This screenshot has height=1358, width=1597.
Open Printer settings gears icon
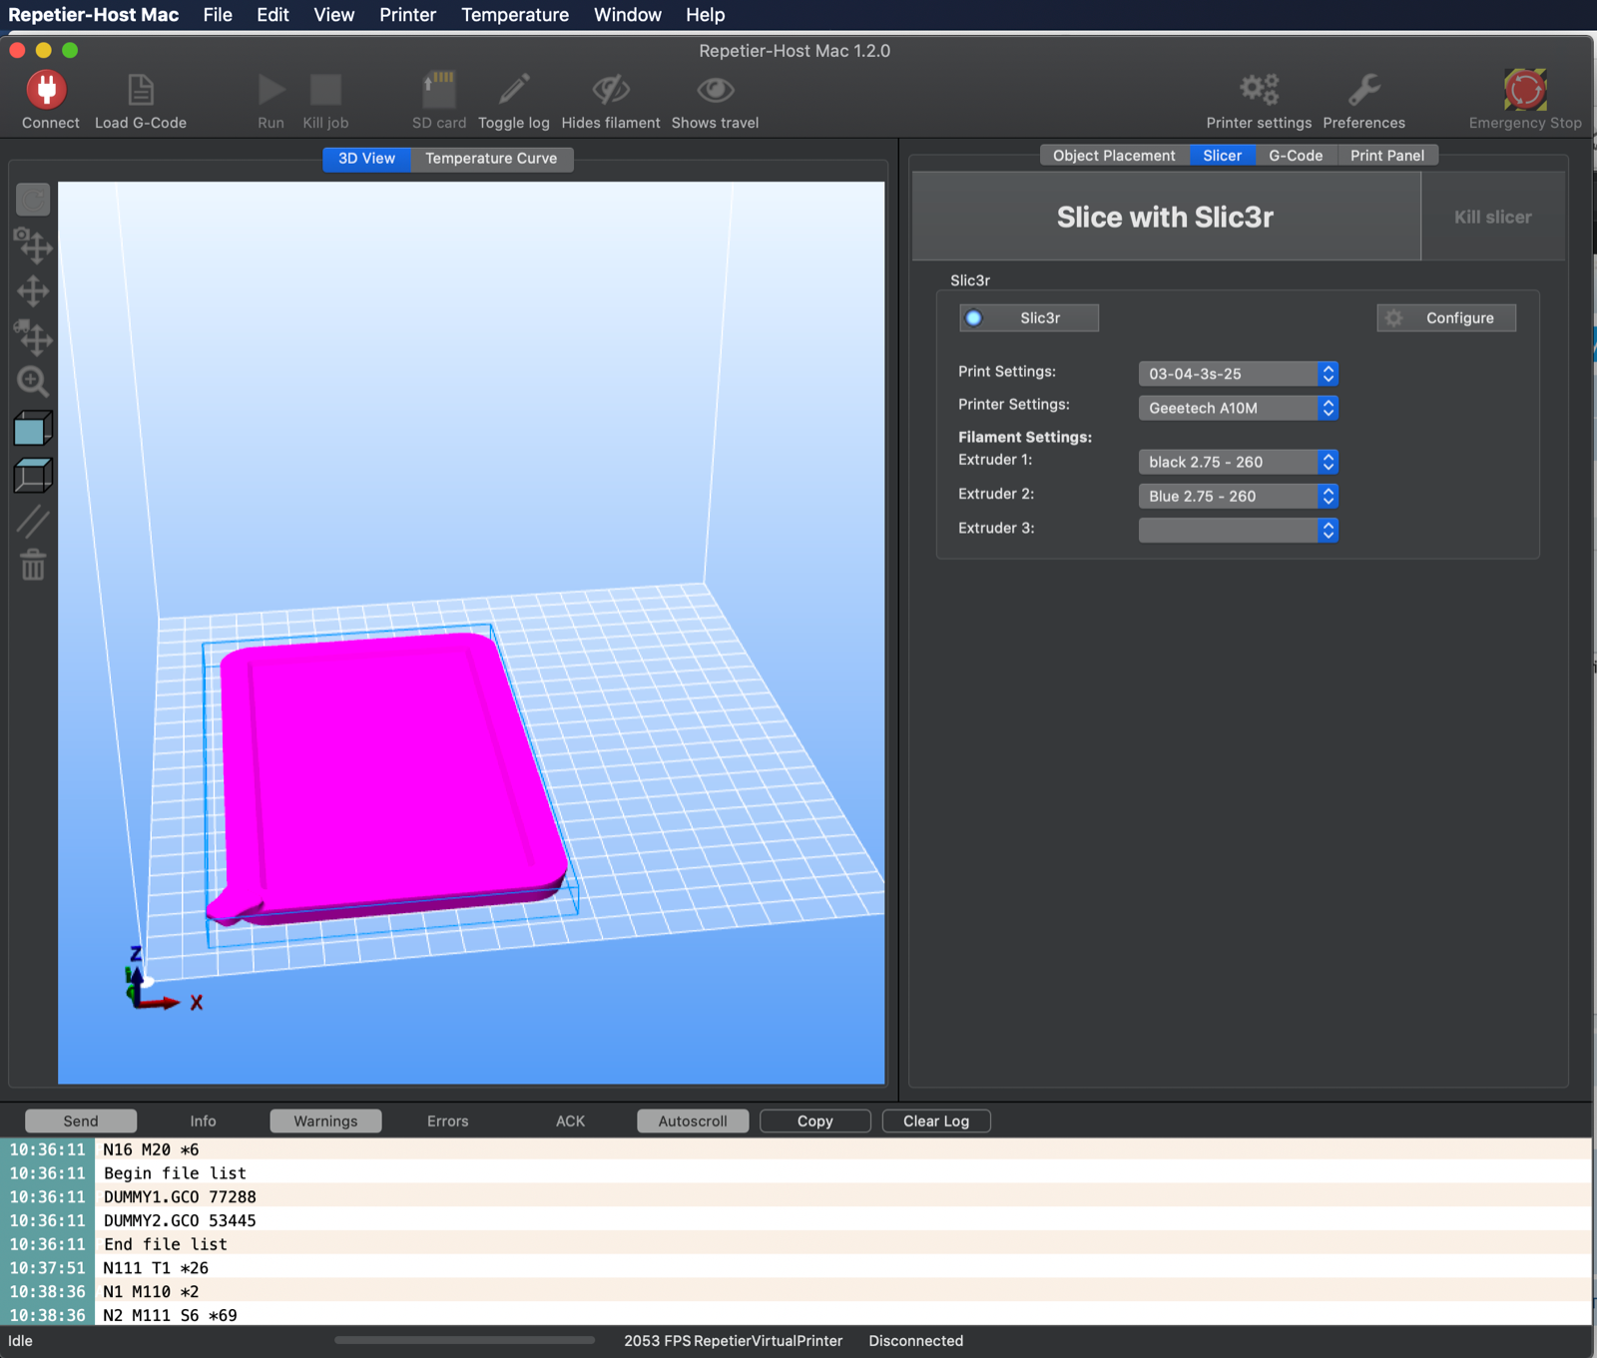pyautogui.click(x=1259, y=91)
